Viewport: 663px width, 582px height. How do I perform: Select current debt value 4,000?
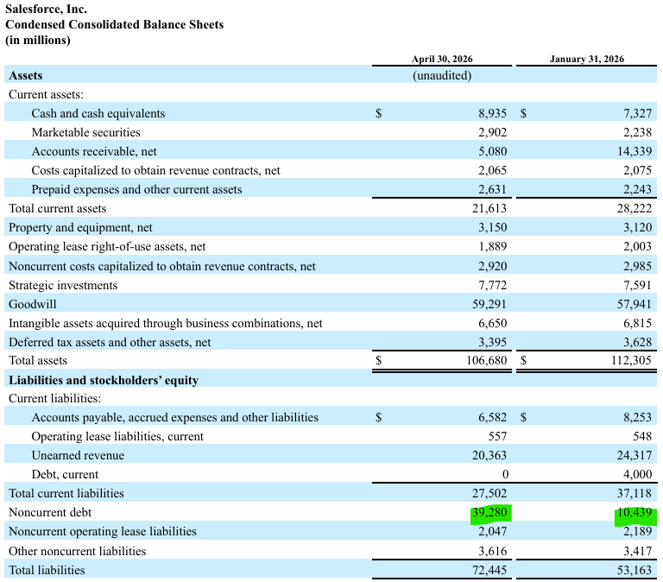(637, 475)
